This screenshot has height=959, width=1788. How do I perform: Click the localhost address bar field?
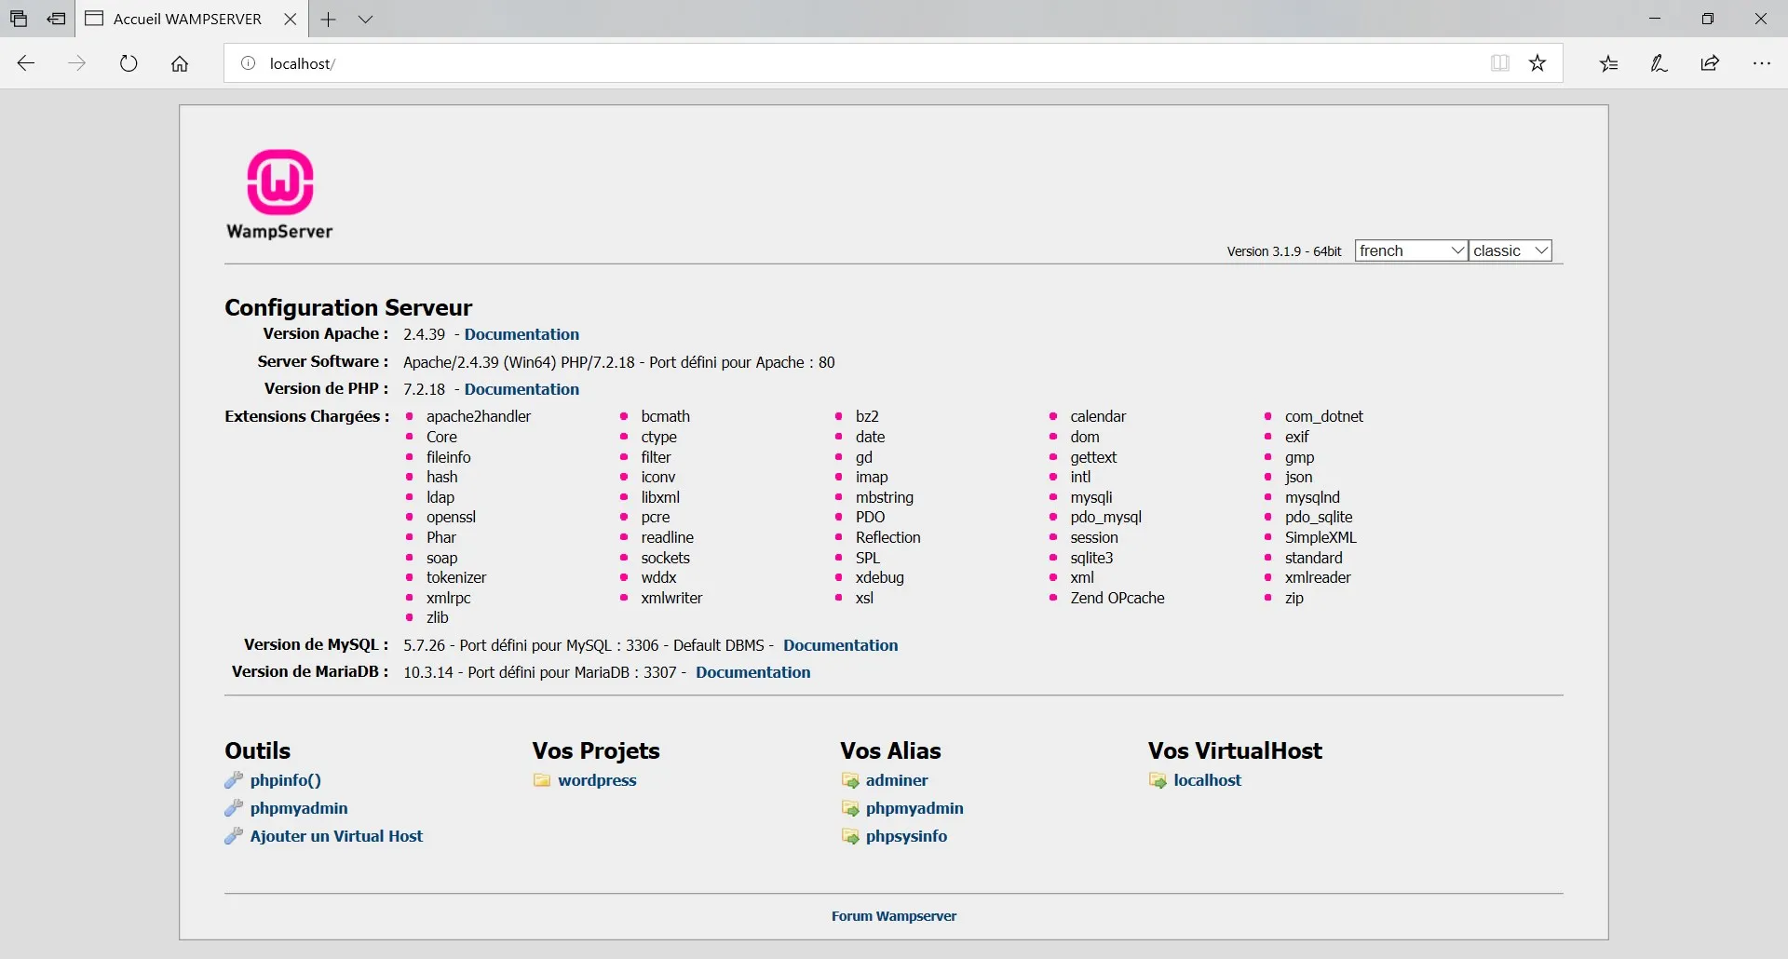838,63
